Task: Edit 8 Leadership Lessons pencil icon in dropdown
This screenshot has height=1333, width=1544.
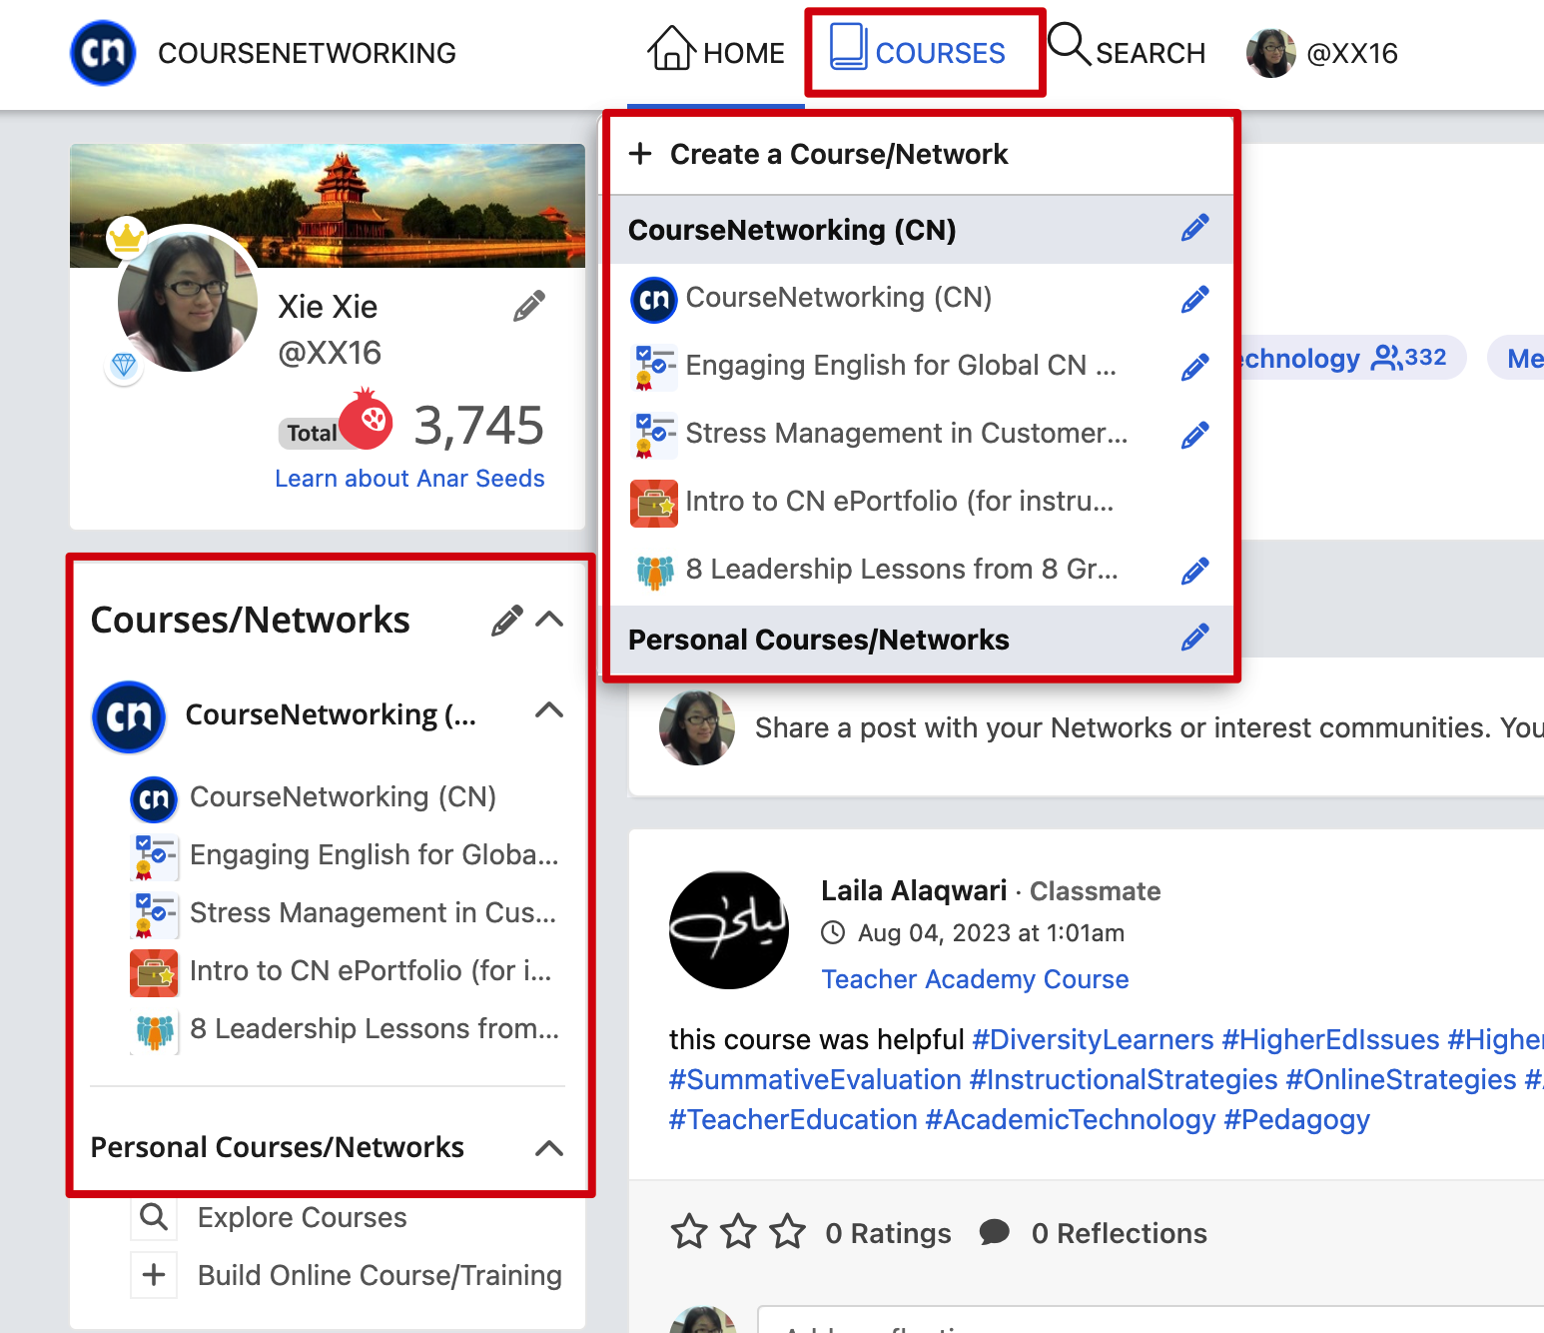Action: 1194,571
